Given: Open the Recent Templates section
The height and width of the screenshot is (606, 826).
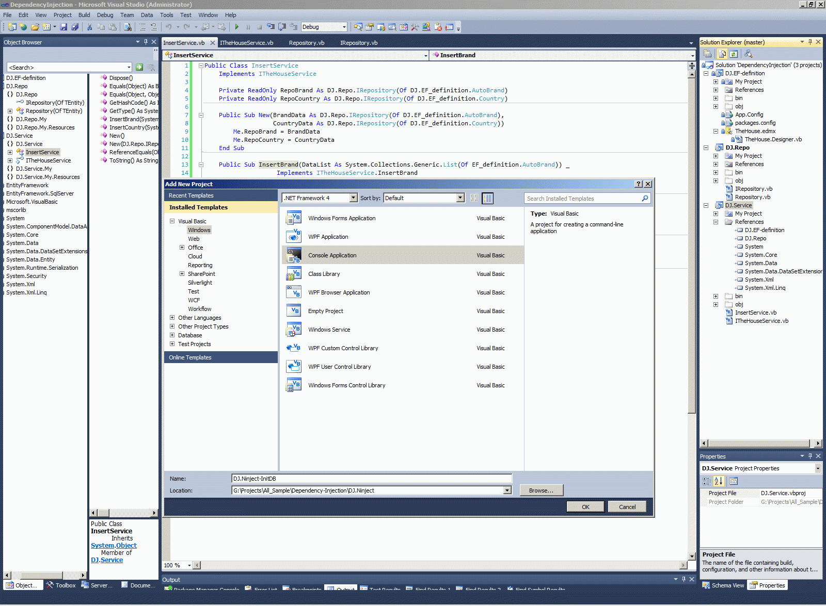Looking at the screenshot, I should click(221, 195).
